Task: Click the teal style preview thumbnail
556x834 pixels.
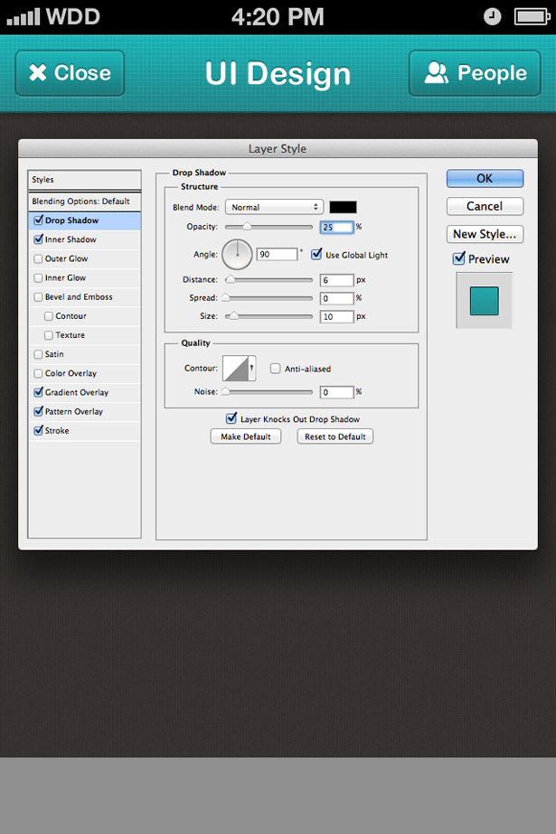Action: (x=484, y=301)
